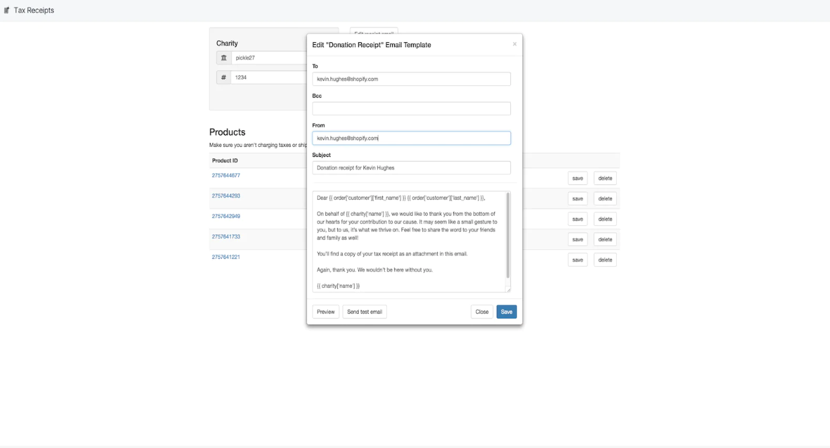The image size is (830, 448).
Task: Close the email template dialog with X
Action: [x=515, y=44]
